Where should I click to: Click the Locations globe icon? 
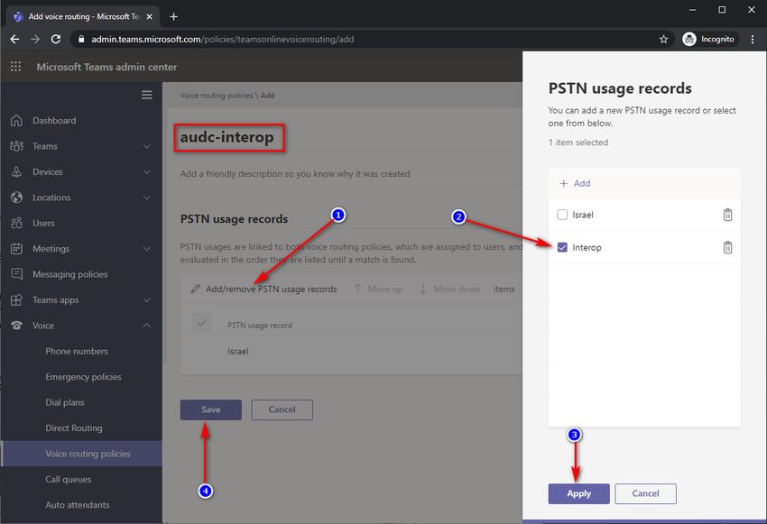(x=16, y=198)
